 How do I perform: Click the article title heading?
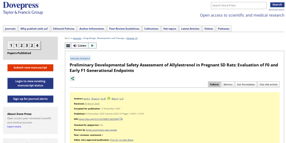pos(174,68)
